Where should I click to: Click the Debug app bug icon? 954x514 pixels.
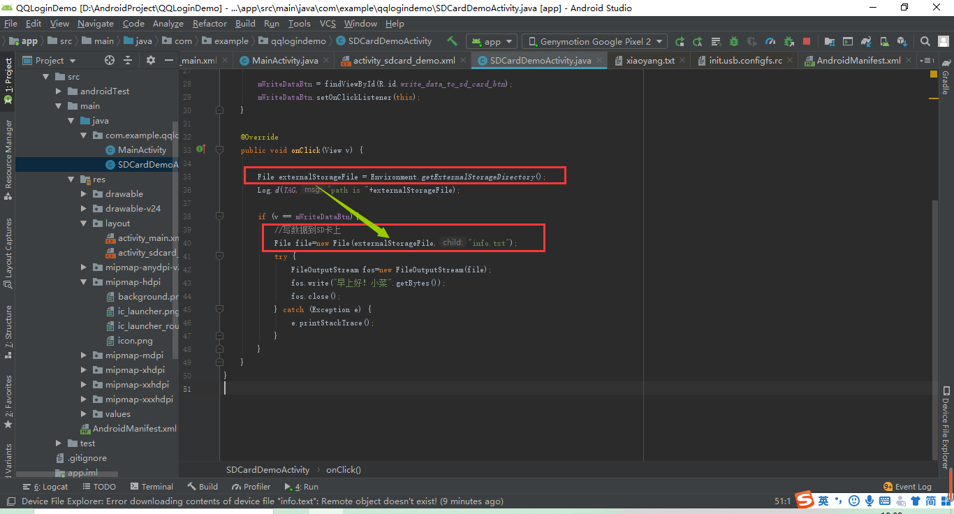[734, 41]
